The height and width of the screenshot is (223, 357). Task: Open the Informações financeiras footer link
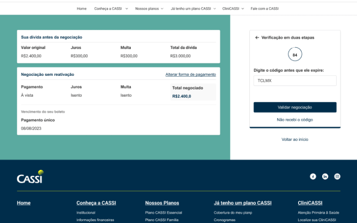pos(95,220)
